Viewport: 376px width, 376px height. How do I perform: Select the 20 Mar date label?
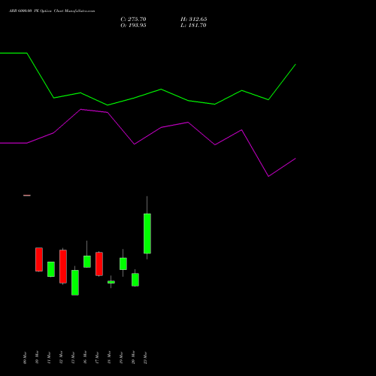click(133, 357)
